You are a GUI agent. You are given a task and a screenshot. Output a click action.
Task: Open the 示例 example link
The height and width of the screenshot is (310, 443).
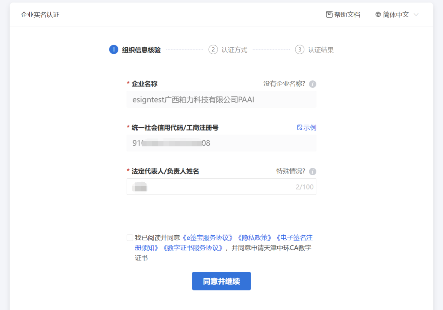[x=307, y=128]
